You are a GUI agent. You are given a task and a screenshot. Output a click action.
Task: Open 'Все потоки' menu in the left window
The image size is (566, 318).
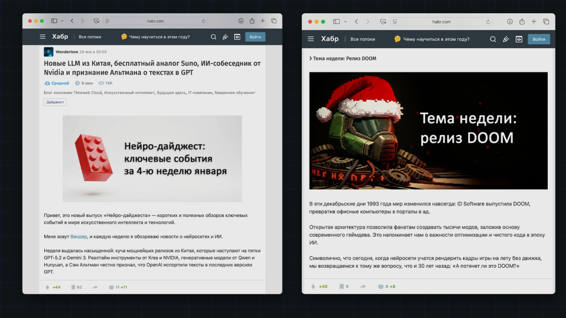[x=90, y=37]
